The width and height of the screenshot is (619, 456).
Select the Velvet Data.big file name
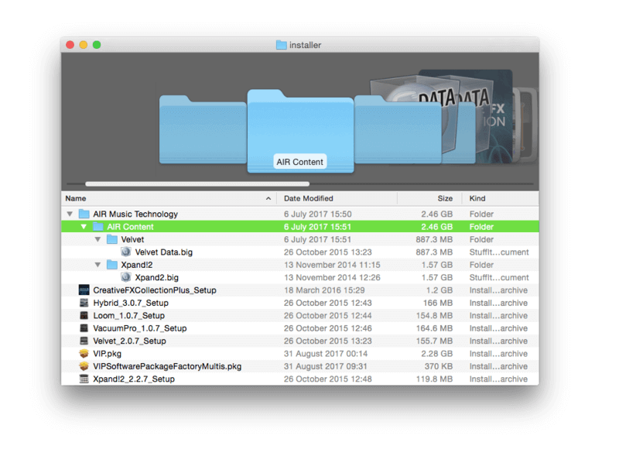coord(164,252)
